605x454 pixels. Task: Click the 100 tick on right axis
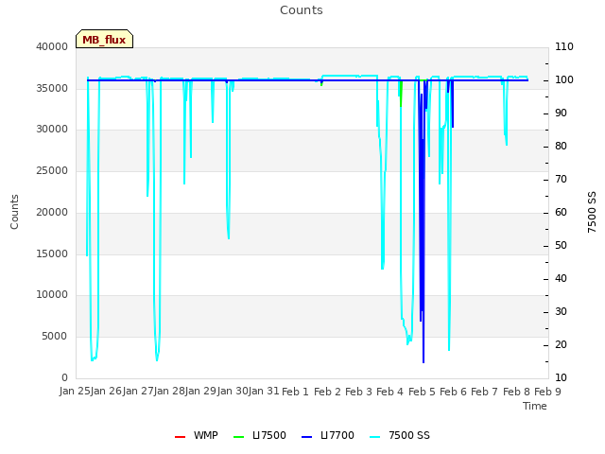click(x=564, y=79)
